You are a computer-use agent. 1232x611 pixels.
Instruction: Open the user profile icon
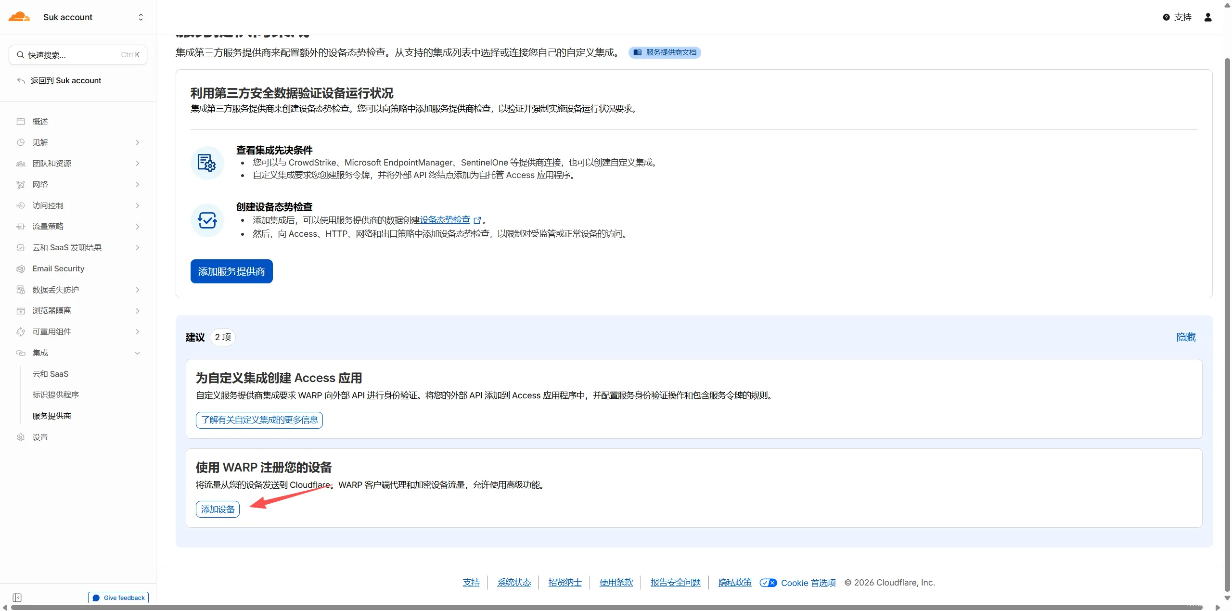click(1208, 17)
